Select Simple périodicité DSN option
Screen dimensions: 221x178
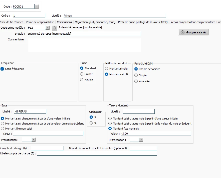point(136,75)
